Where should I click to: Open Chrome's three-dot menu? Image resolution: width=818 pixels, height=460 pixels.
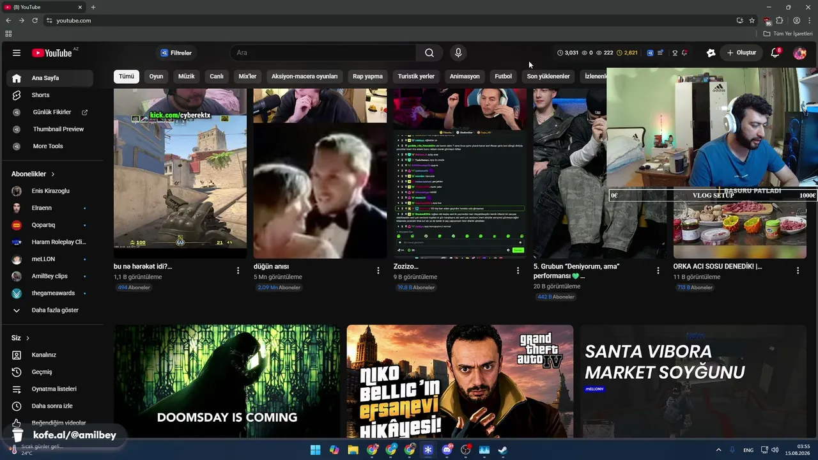click(810, 20)
